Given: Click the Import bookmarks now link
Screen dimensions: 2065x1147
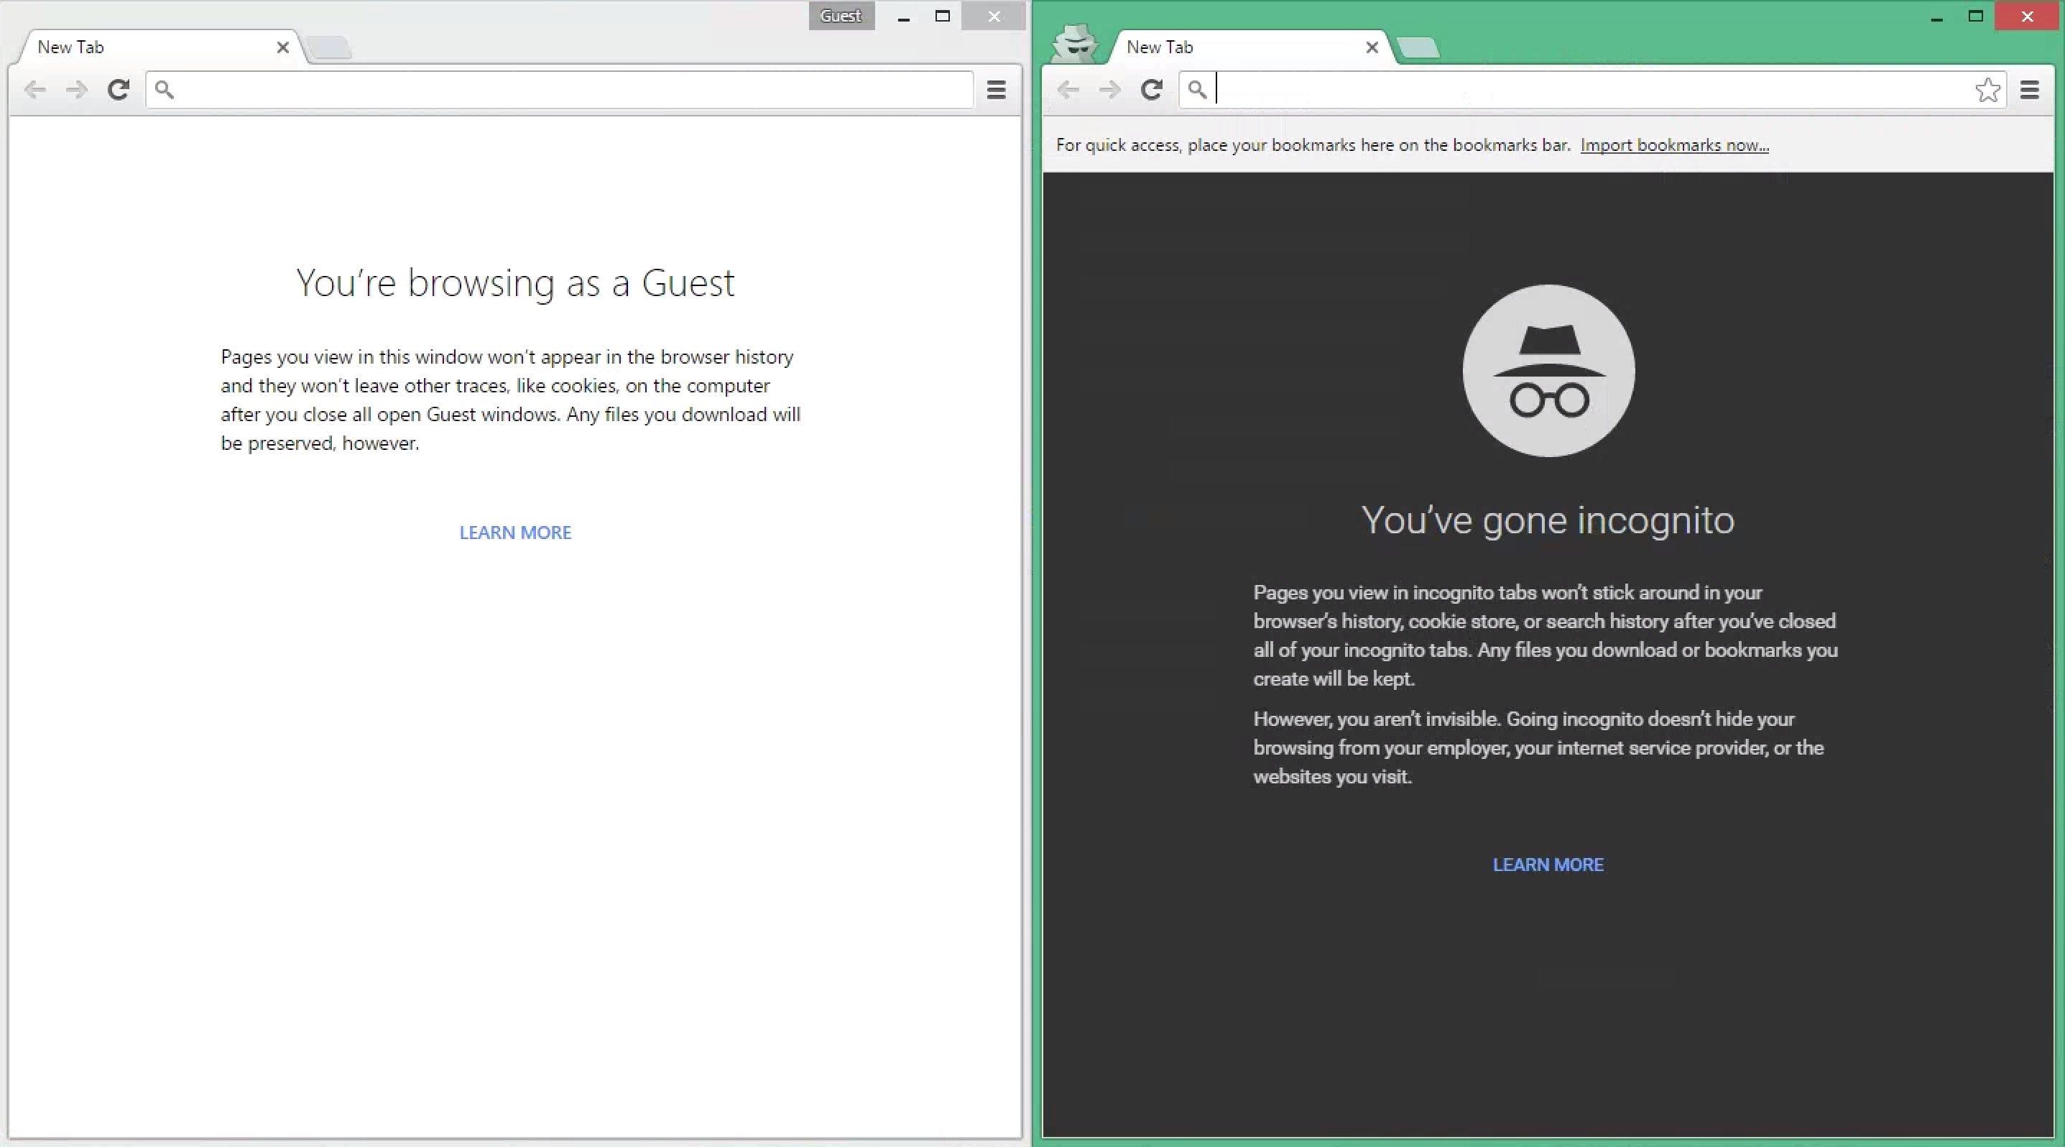Looking at the screenshot, I should 1674,145.
